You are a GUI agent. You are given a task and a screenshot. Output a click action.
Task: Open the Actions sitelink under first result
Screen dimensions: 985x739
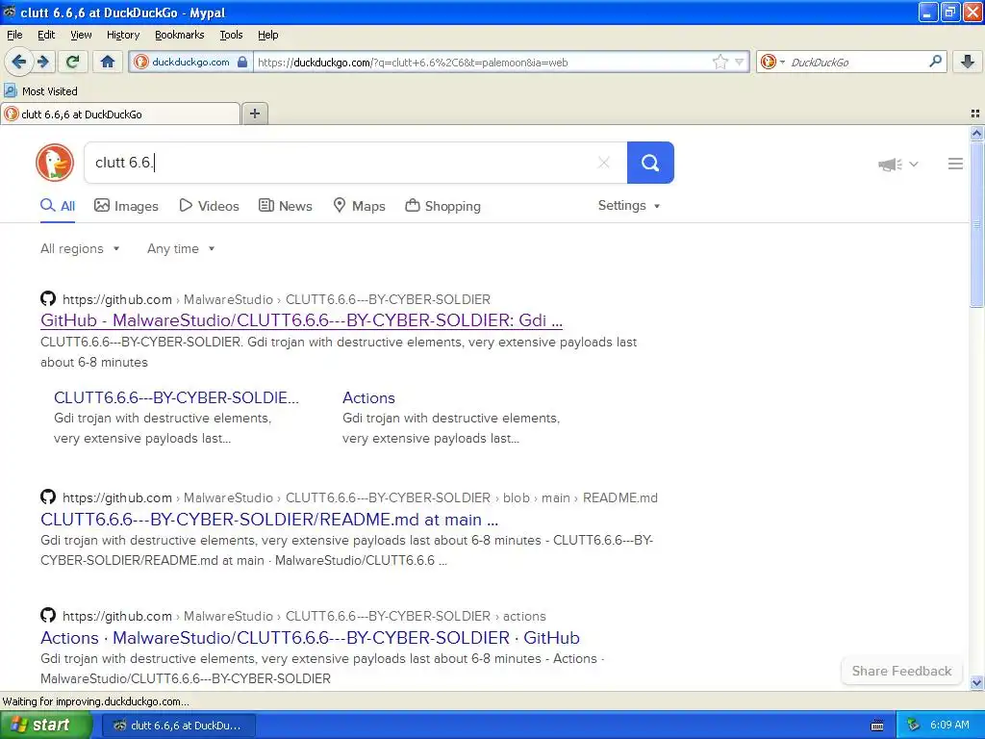368,397
